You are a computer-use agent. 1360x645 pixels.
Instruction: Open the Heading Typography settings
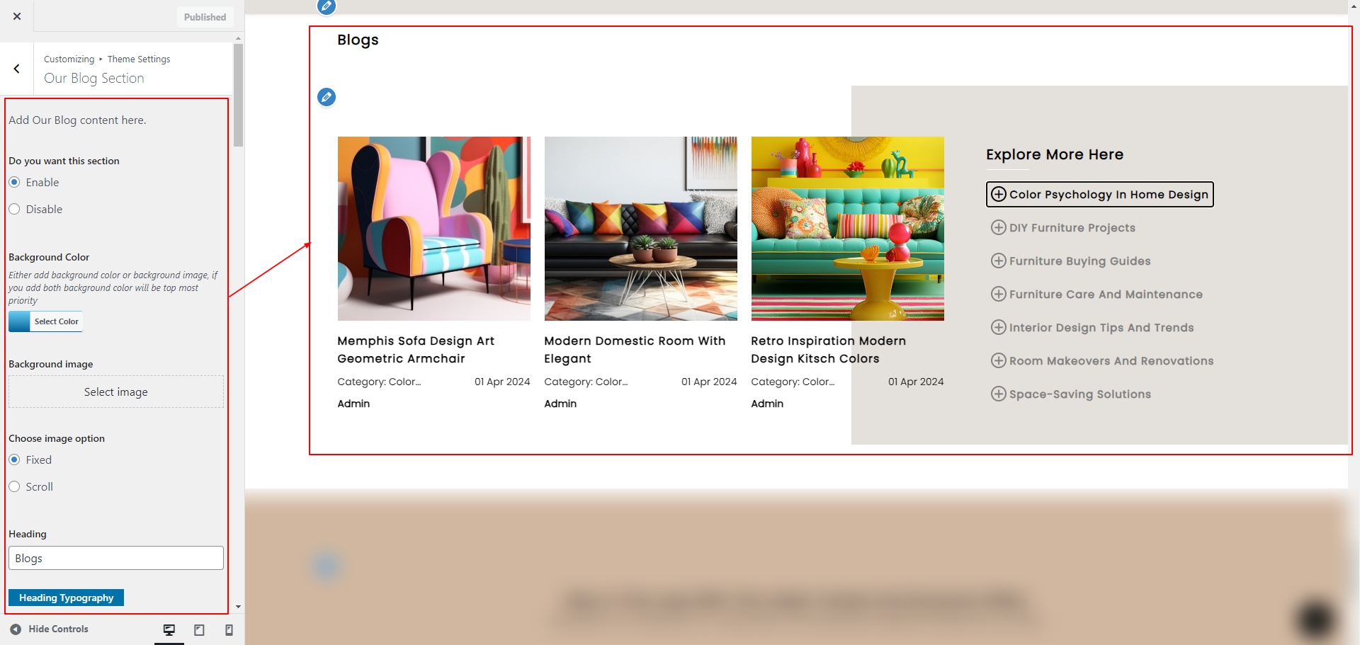click(x=66, y=598)
